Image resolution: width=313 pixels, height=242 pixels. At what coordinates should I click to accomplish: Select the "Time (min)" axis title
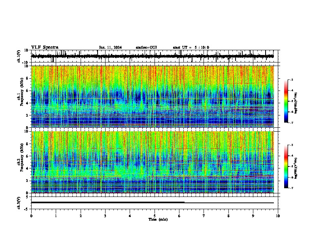(x=158, y=219)
